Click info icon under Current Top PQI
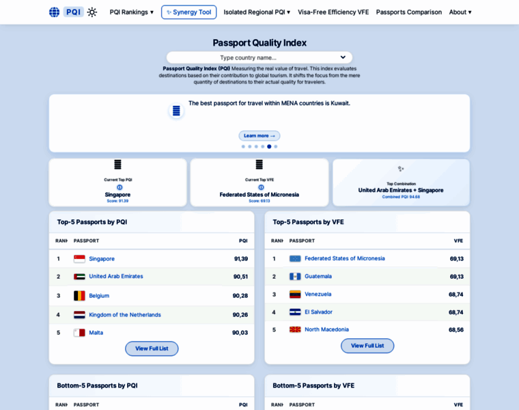 [x=120, y=187]
